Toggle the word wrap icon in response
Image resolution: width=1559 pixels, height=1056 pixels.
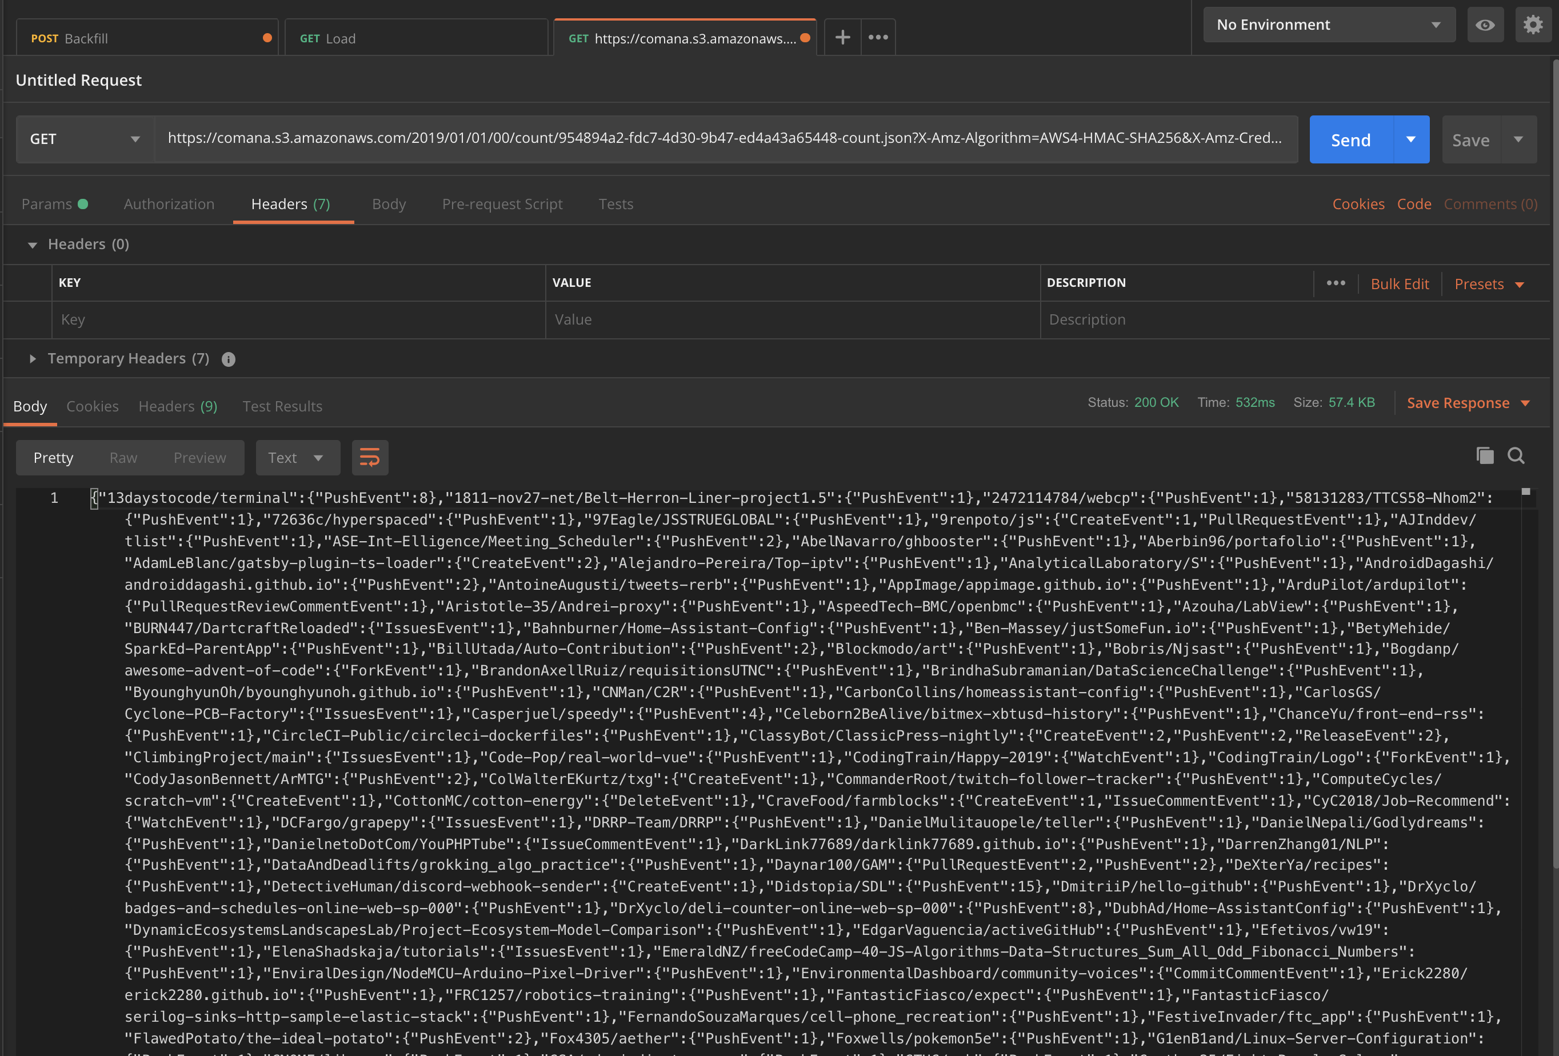(x=370, y=458)
